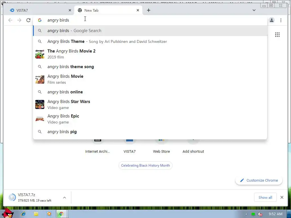Image resolution: width=291 pixels, height=218 pixels.
Task: Open the Google apps grid
Action: [277, 35]
